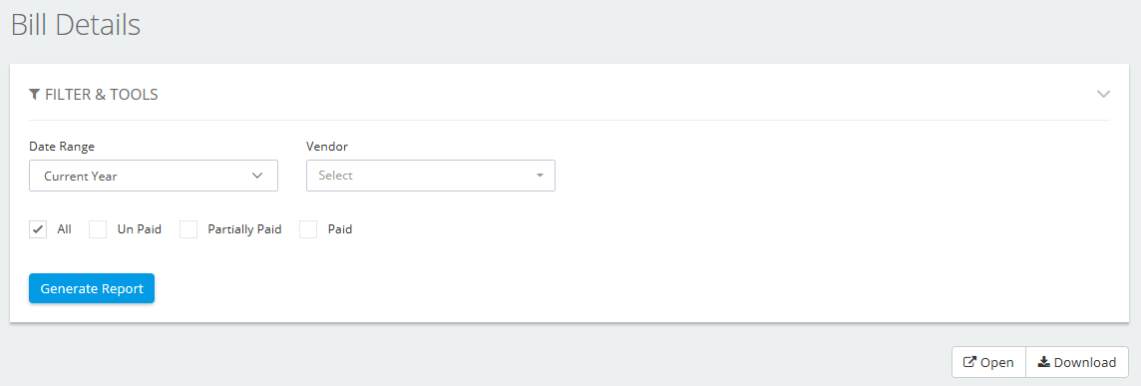Open the Vendor select field
Viewport: 1141px width, 386px height.
click(x=431, y=176)
